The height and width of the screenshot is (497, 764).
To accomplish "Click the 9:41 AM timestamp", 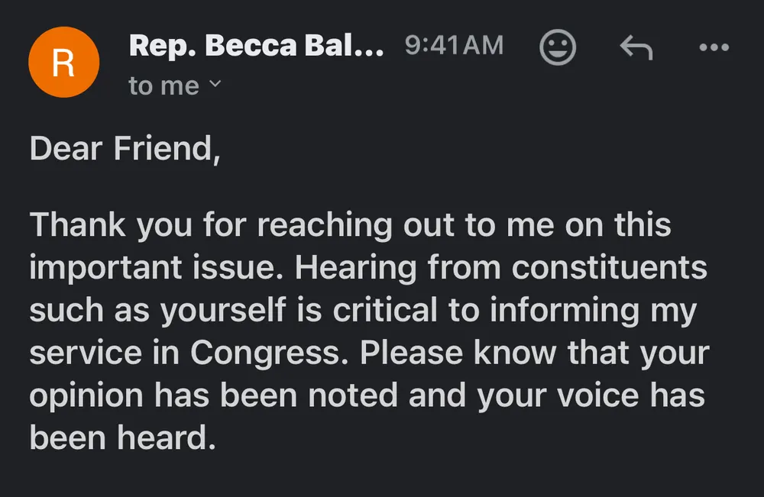I will (x=454, y=46).
